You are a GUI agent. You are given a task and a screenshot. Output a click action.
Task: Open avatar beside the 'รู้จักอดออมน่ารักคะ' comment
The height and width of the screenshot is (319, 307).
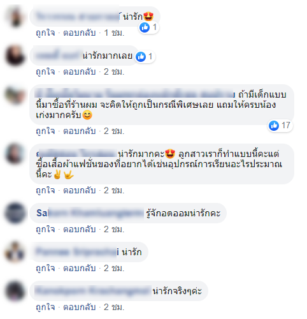(x=15, y=213)
